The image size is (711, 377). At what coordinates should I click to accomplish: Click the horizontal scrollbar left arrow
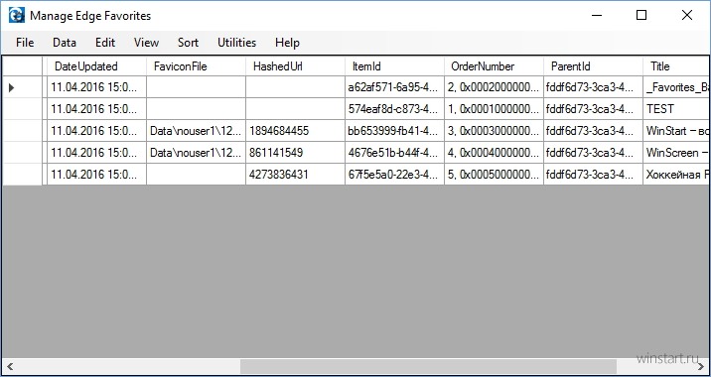coord(10,366)
